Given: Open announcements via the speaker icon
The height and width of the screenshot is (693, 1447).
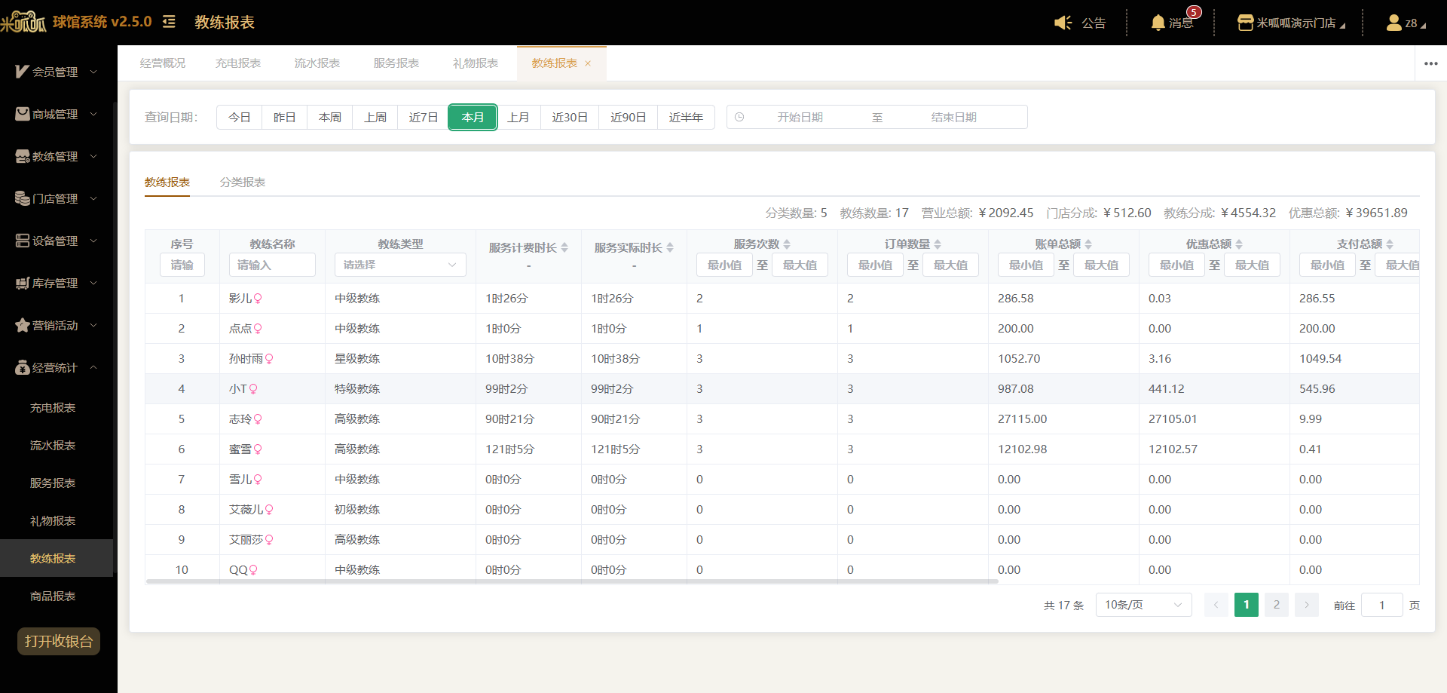Looking at the screenshot, I should click(1063, 23).
